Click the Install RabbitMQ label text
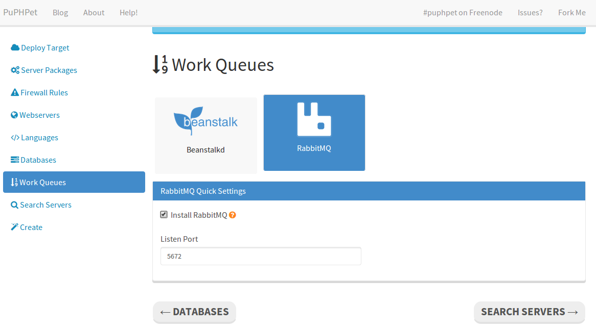This screenshot has width=596, height=330. click(x=199, y=215)
